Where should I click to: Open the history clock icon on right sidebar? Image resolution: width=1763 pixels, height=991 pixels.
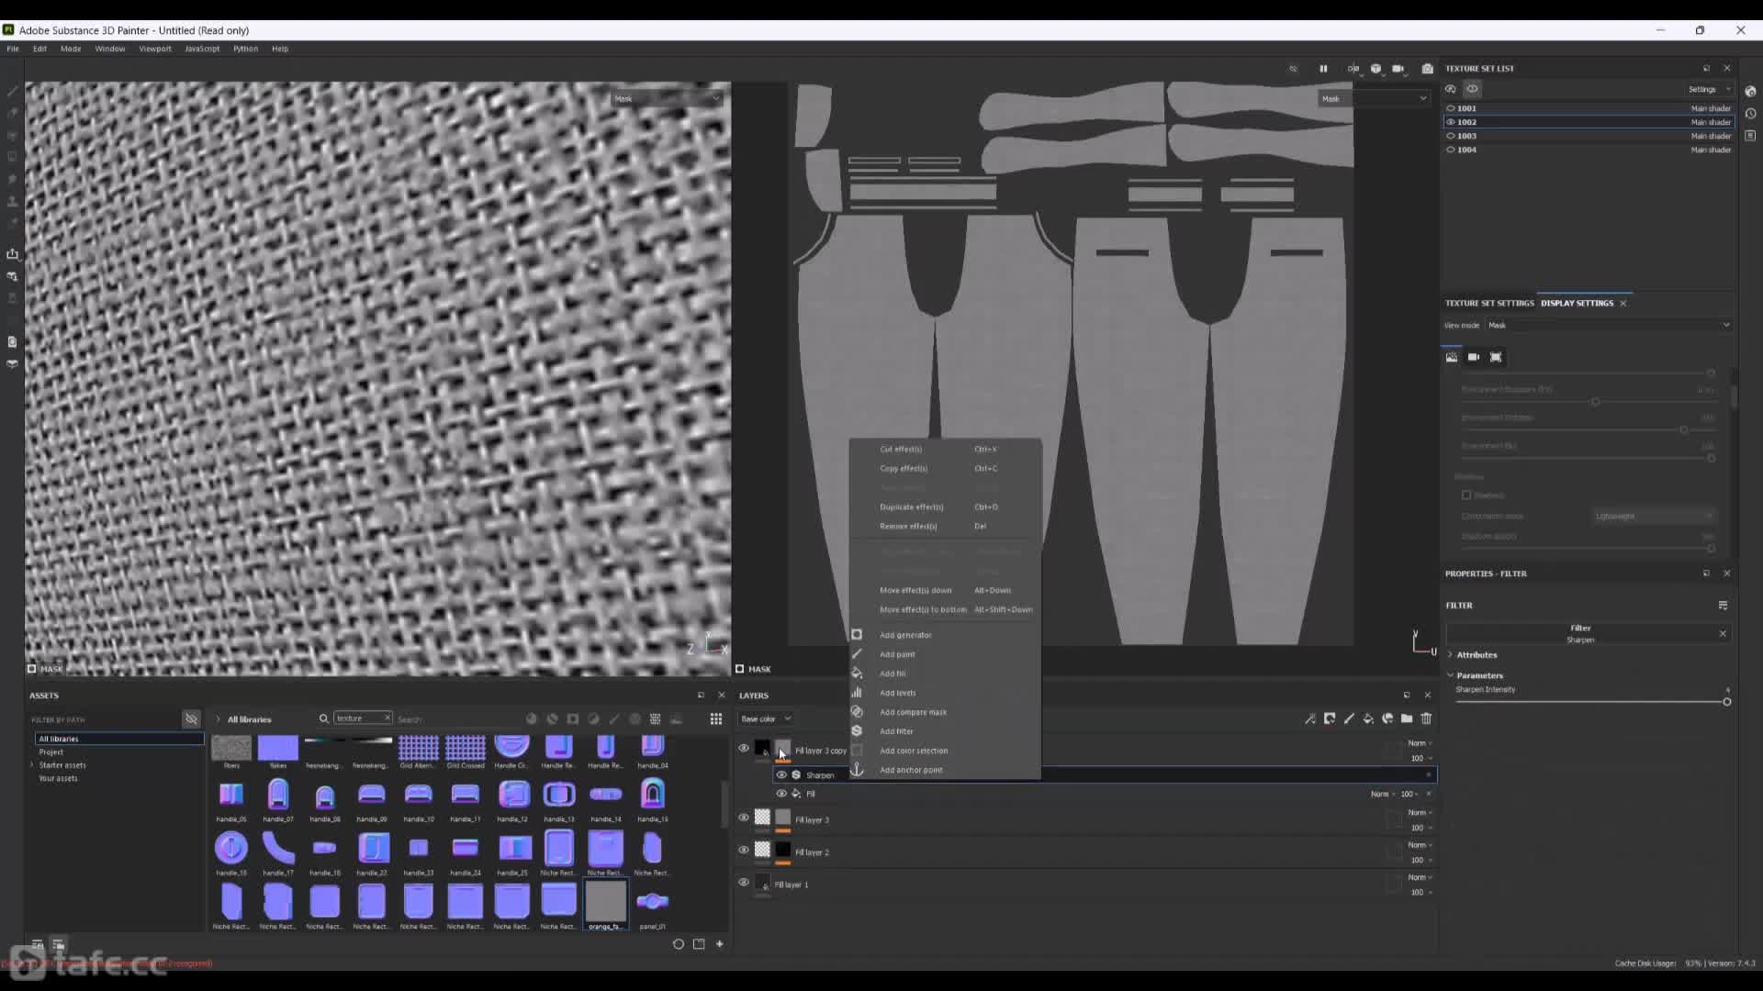(1750, 114)
